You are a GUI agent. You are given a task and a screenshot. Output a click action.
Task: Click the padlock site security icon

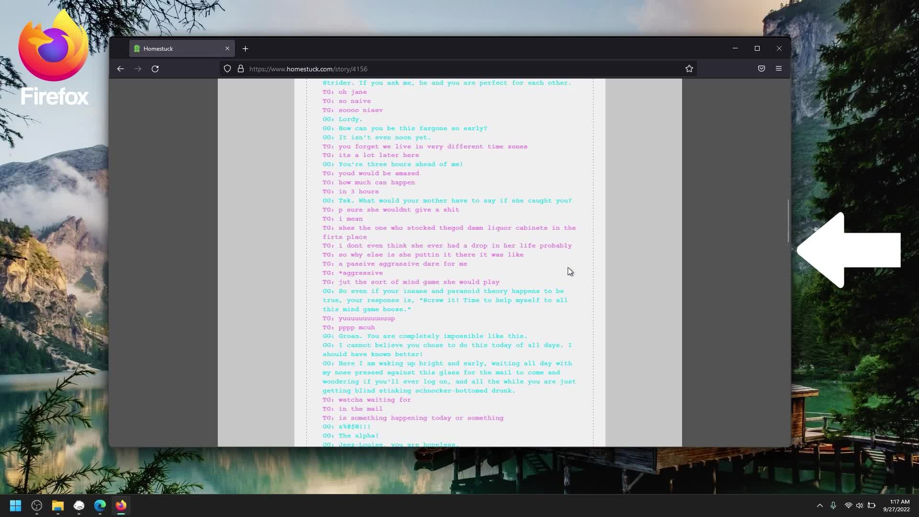pyautogui.click(x=241, y=69)
